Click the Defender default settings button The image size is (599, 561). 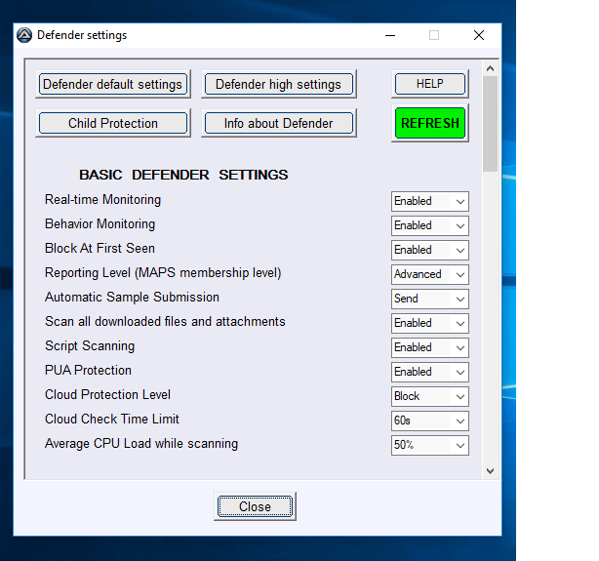click(112, 84)
